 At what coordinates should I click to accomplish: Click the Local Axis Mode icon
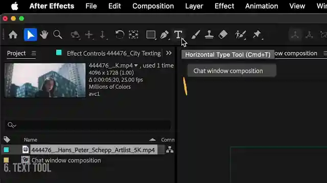295,35
